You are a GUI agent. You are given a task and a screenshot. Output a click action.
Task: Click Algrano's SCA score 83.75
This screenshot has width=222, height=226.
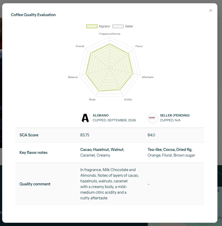pos(85,135)
